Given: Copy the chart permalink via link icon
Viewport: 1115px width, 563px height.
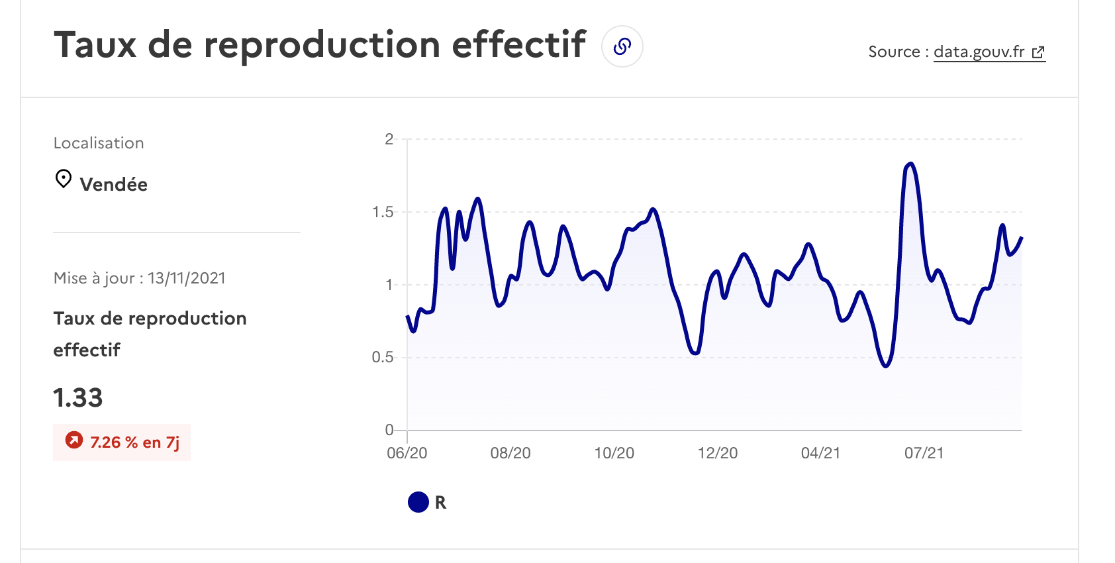Looking at the screenshot, I should coord(622,46).
